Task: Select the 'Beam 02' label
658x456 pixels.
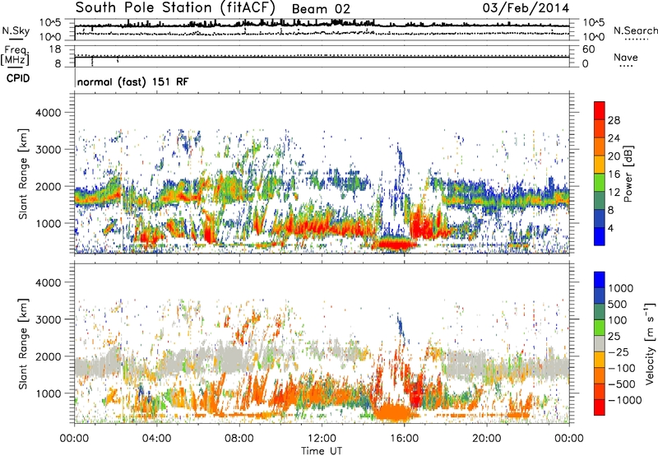Action: pyautogui.click(x=321, y=9)
